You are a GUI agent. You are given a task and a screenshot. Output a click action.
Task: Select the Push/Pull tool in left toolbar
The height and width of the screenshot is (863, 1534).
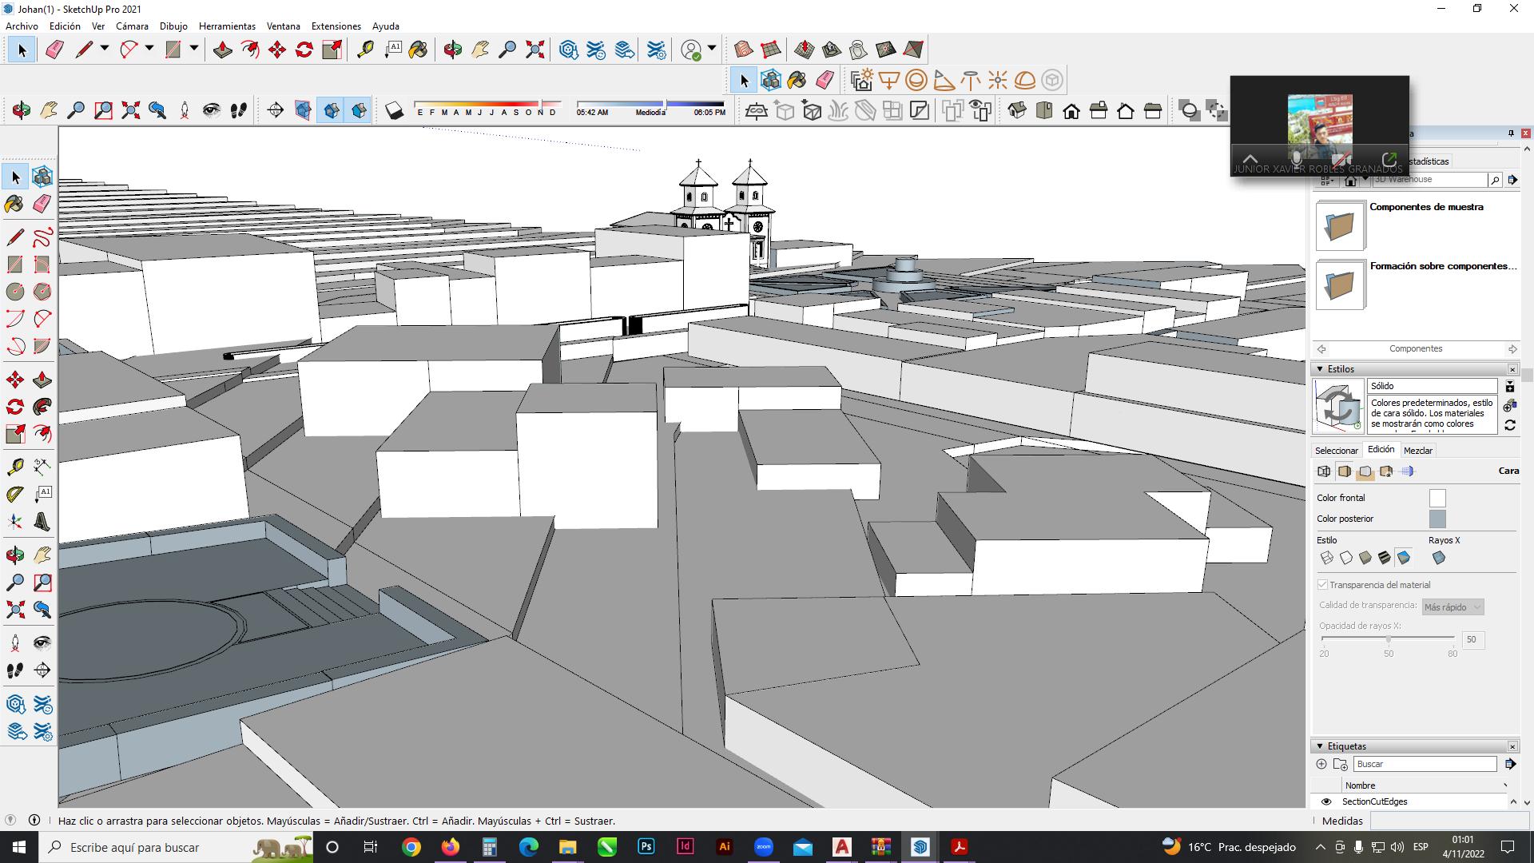coord(42,380)
